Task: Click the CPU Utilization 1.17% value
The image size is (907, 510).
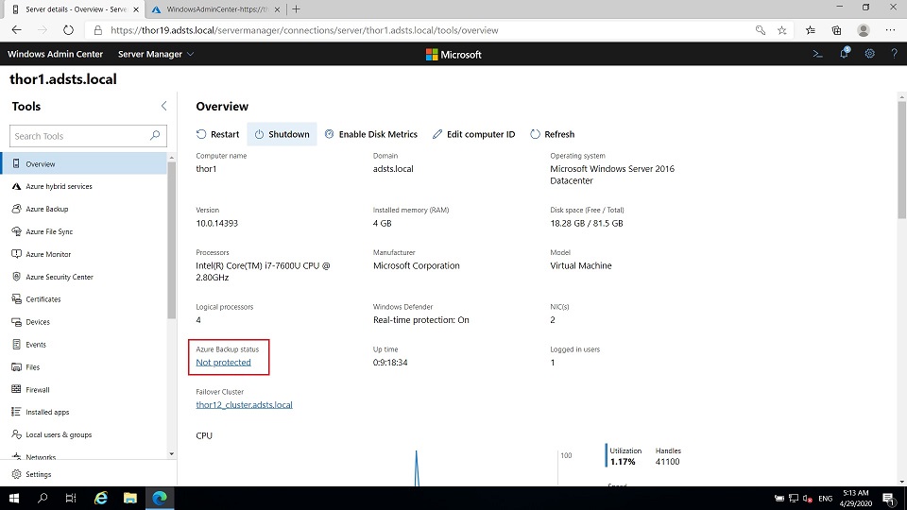Action: (x=623, y=462)
